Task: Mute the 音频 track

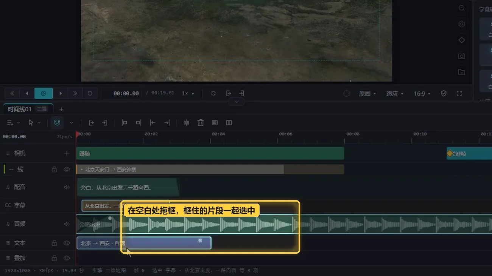Action: (x=67, y=224)
